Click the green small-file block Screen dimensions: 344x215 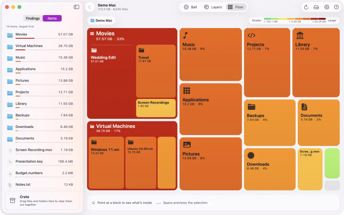coord(332,163)
